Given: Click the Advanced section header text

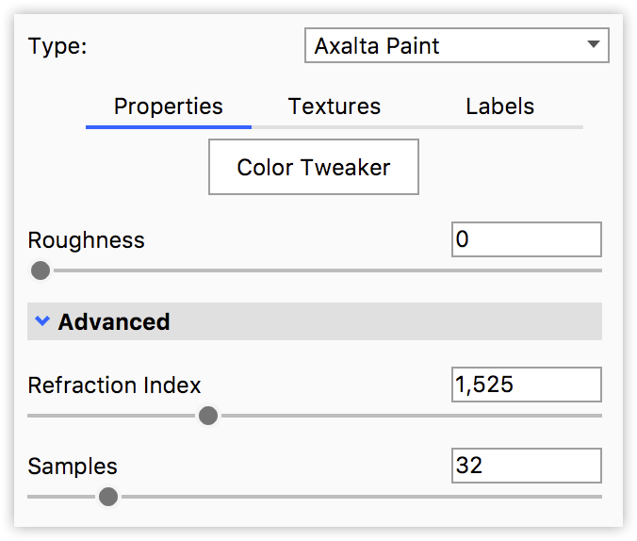Looking at the screenshot, I should [x=114, y=322].
